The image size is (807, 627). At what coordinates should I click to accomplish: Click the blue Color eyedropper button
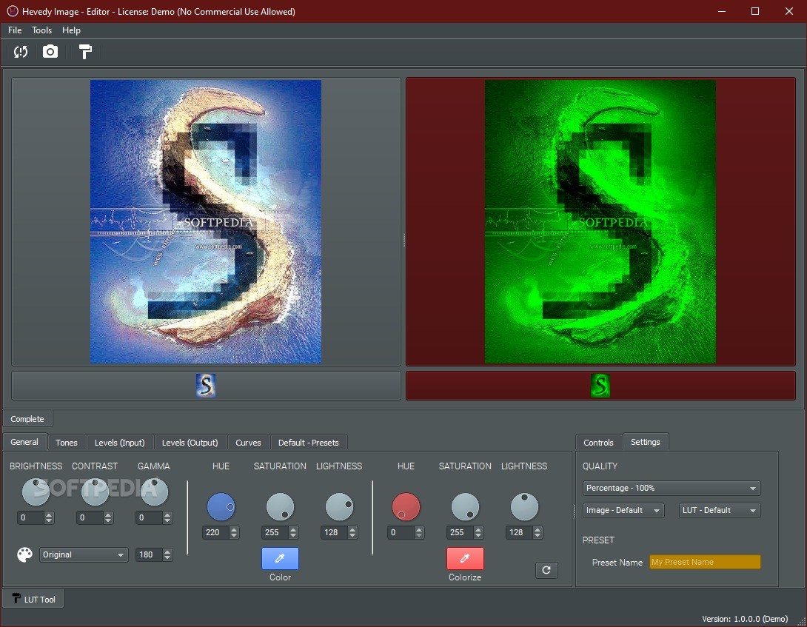point(280,559)
